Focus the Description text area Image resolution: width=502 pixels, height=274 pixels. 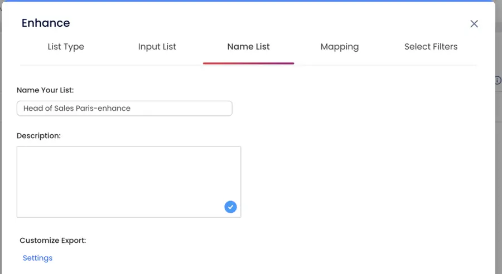coord(129,182)
